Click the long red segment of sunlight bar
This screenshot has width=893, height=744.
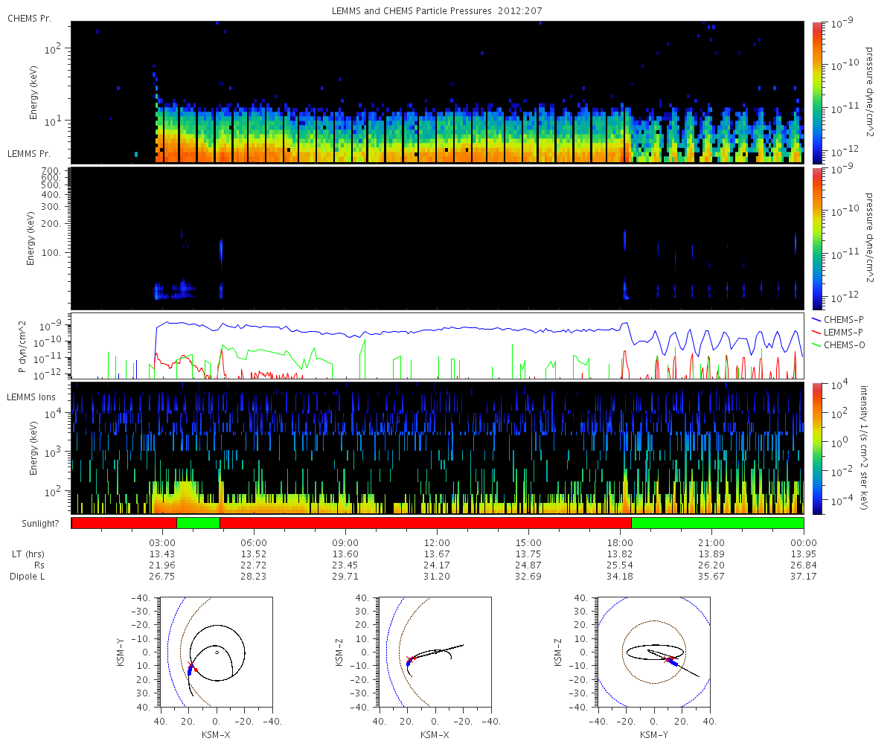424,523
